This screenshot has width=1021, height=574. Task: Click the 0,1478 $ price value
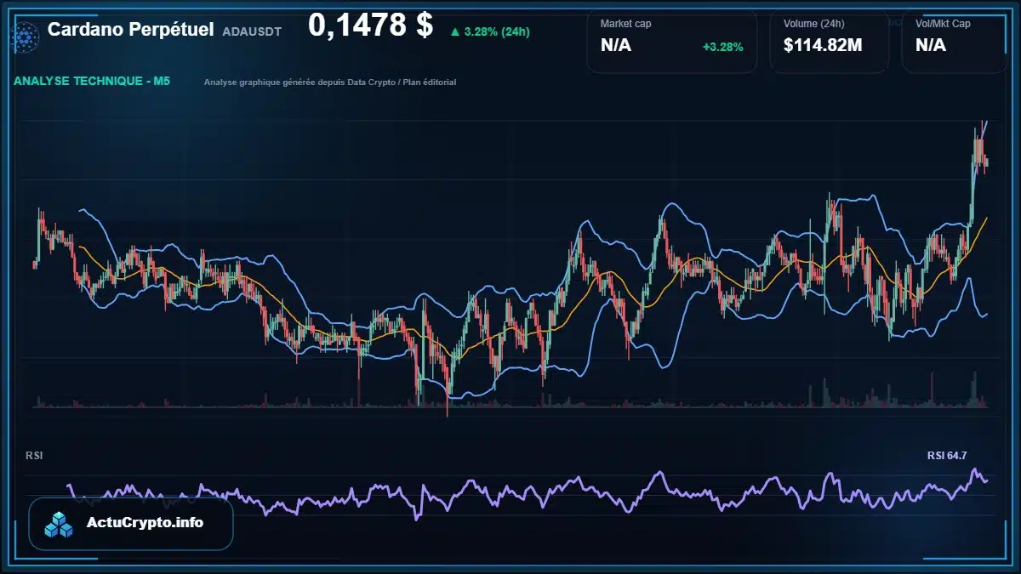click(371, 26)
